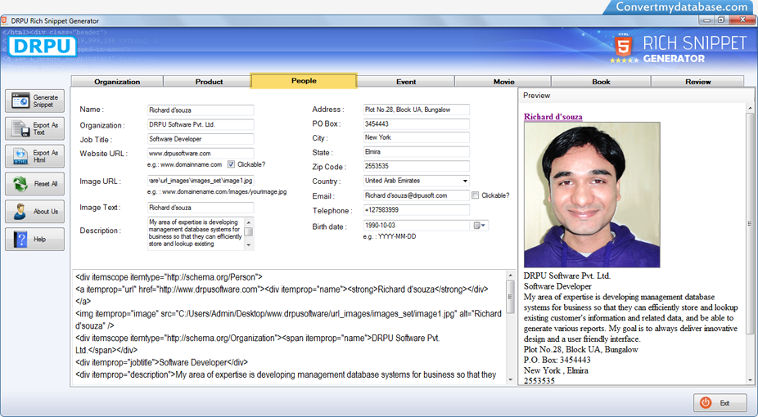Image resolution: width=758 pixels, height=417 pixels.
Task: Click the PO Box input field
Action: coord(416,124)
